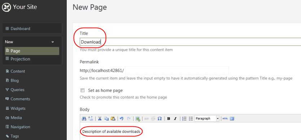Insert an image with the media picker icon
Viewport: 301px width, 140px height.
[x=138, y=118]
